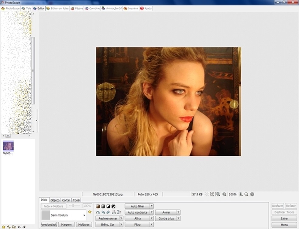This screenshot has width=299, height=229.
Task: Show photo info with the info icon
Action: pyautogui.click(x=252, y=194)
